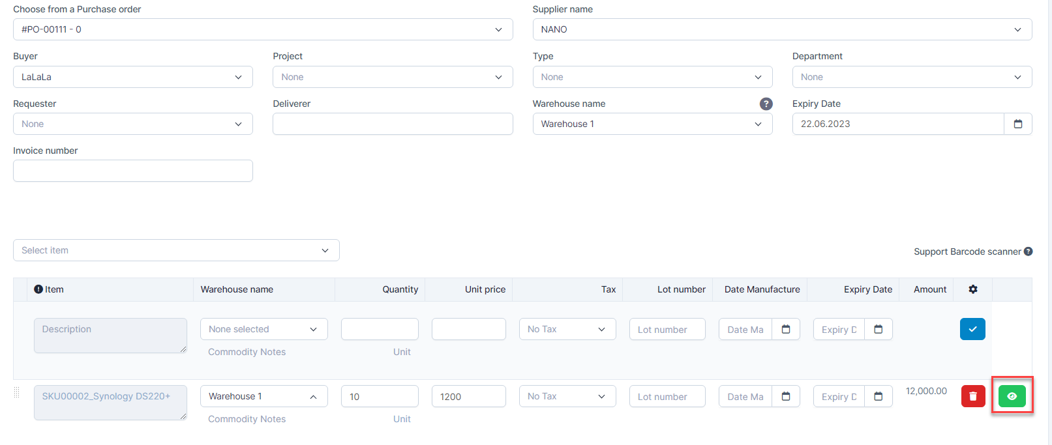Open Expiry Date calendar in Synology row
This screenshot has height=445, width=1052.
878,396
